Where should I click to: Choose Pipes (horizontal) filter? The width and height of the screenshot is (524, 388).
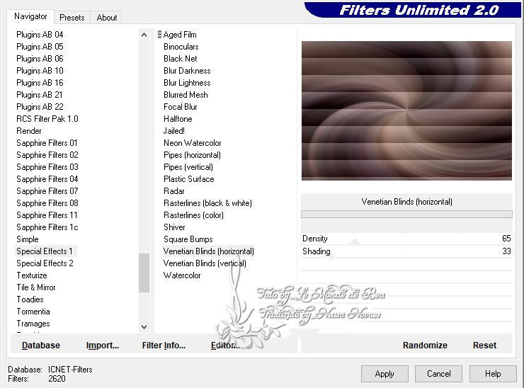(x=192, y=155)
